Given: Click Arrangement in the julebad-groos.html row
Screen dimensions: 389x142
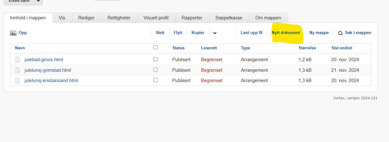Looking at the screenshot, I should 254,60.
